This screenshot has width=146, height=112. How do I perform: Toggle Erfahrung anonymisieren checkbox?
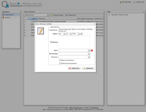pyautogui.click(x=60, y=63)
